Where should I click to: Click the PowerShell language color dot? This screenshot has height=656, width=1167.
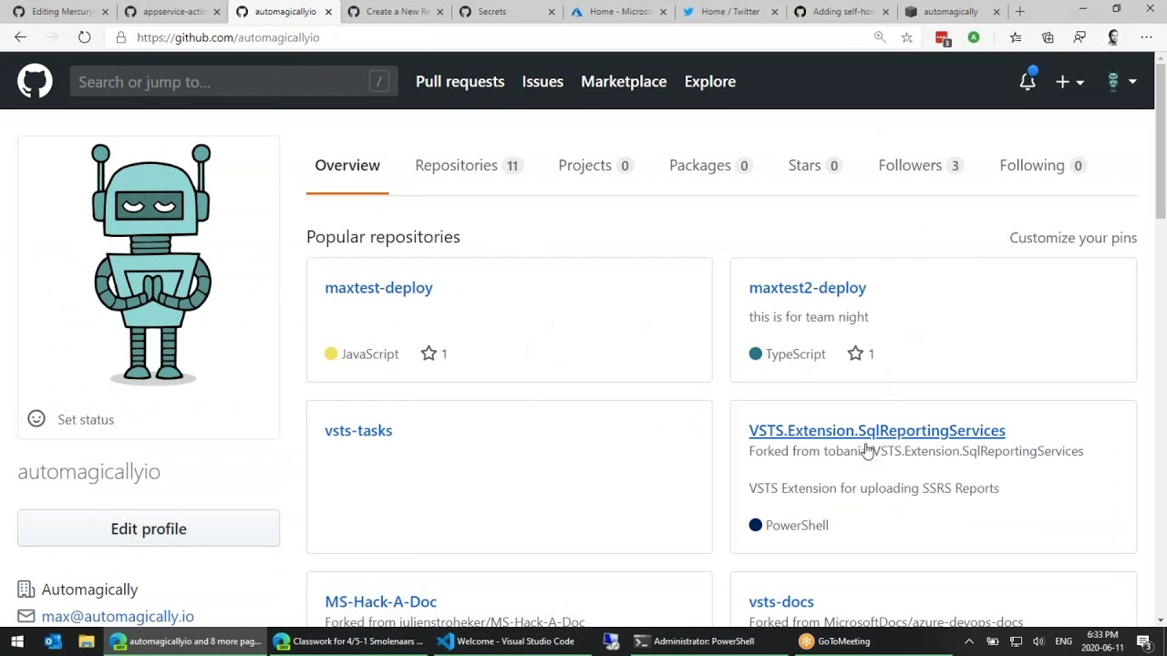click(x=755, y=525)
